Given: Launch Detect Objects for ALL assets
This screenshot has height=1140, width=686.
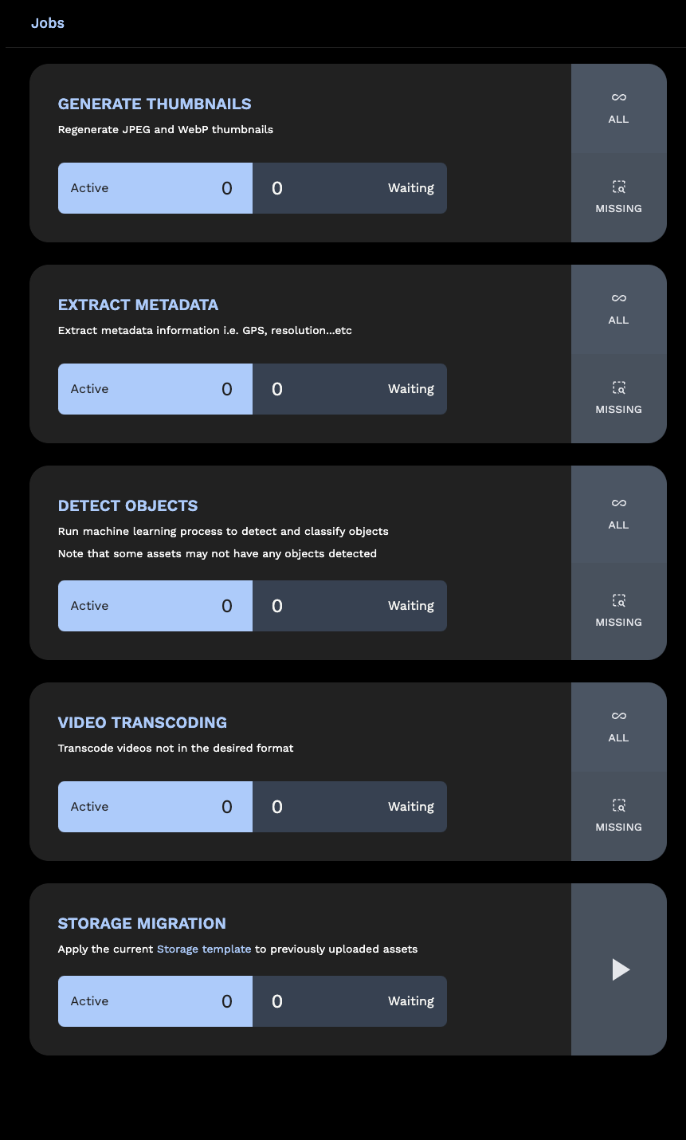Looking at the screenshot, I should click(x=618, y=514).
